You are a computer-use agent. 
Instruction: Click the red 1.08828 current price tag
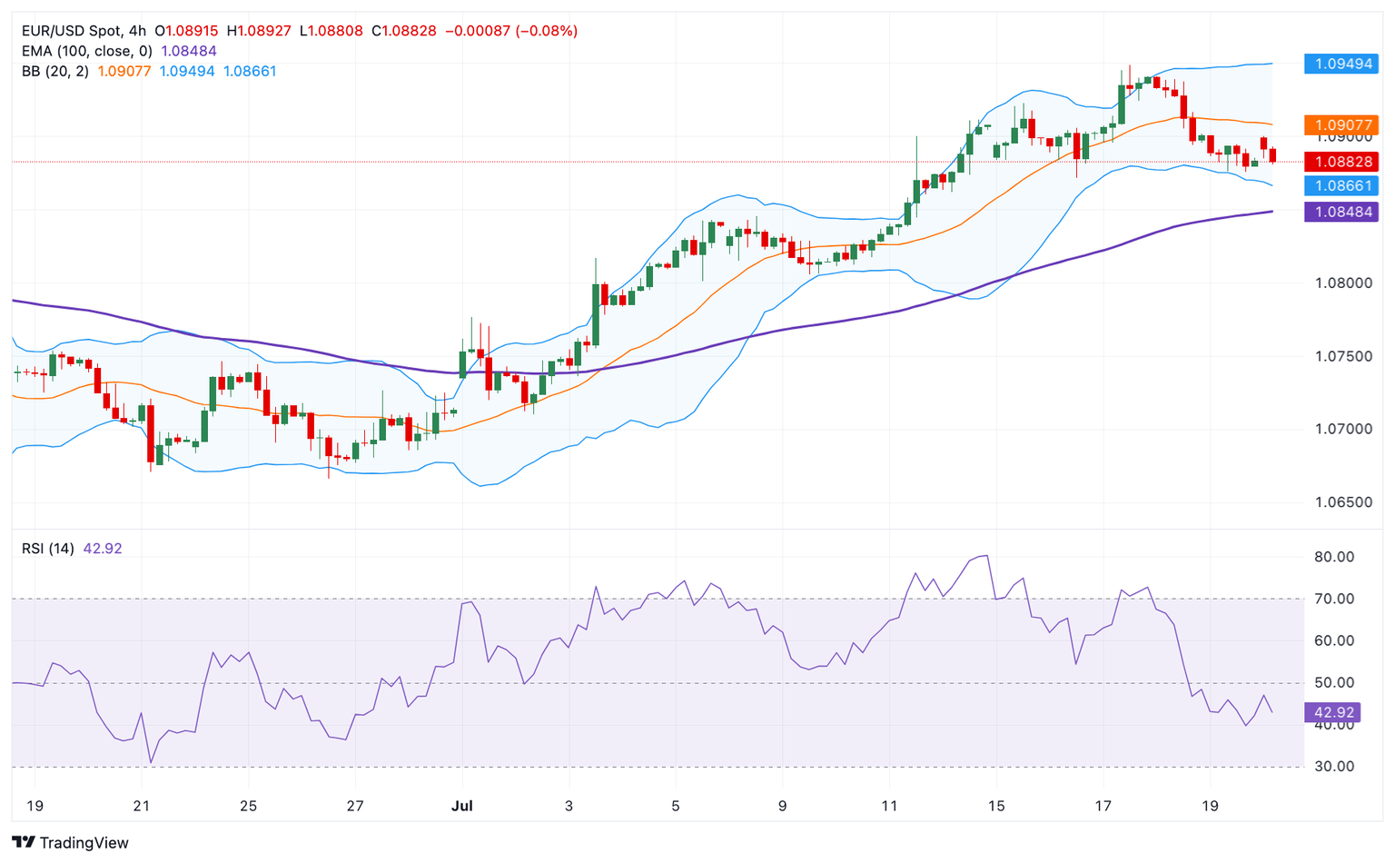pyautogui.click(x=1341, y=162)
